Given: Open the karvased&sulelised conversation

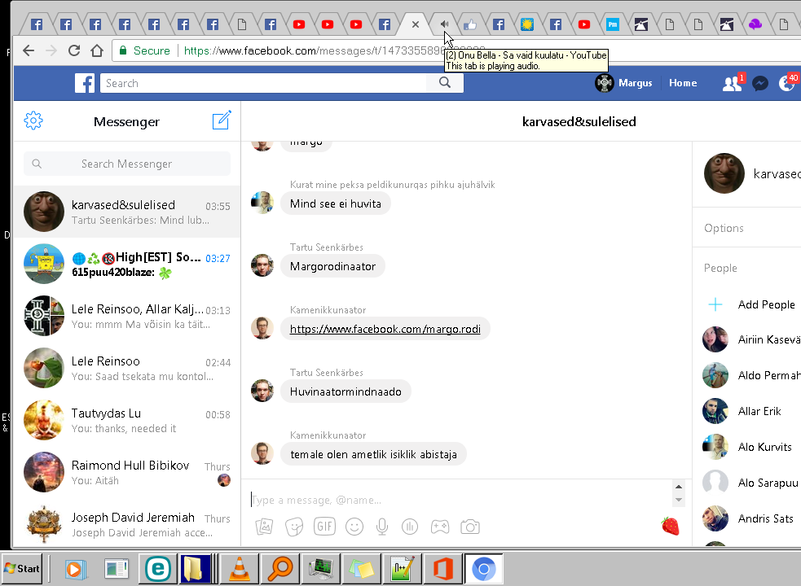Looking at the screenshot, I should tap(126, 212).
